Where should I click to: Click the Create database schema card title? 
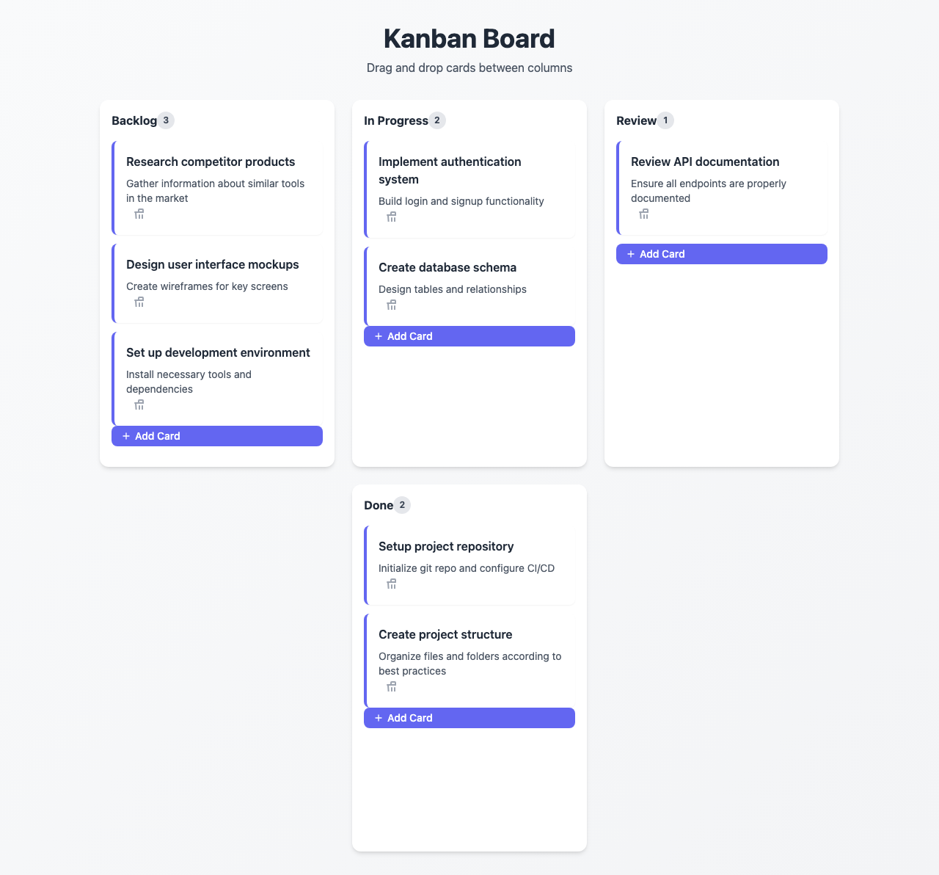[x=447, y=267]
